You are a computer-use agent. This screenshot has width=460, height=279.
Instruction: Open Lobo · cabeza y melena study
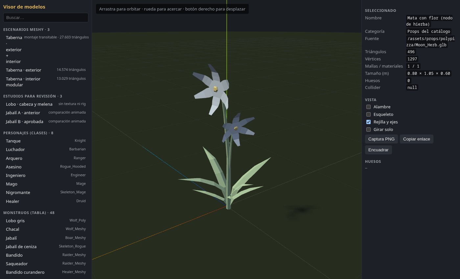coord(46,104)
